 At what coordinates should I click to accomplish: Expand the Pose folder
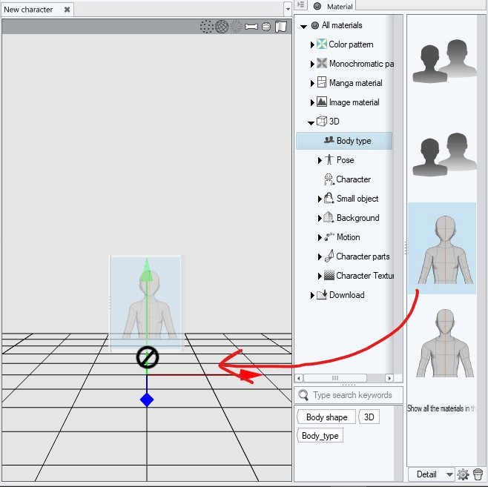[x=320, y=160]
